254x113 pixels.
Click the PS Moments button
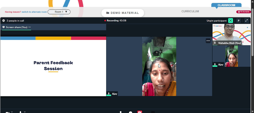244,12
